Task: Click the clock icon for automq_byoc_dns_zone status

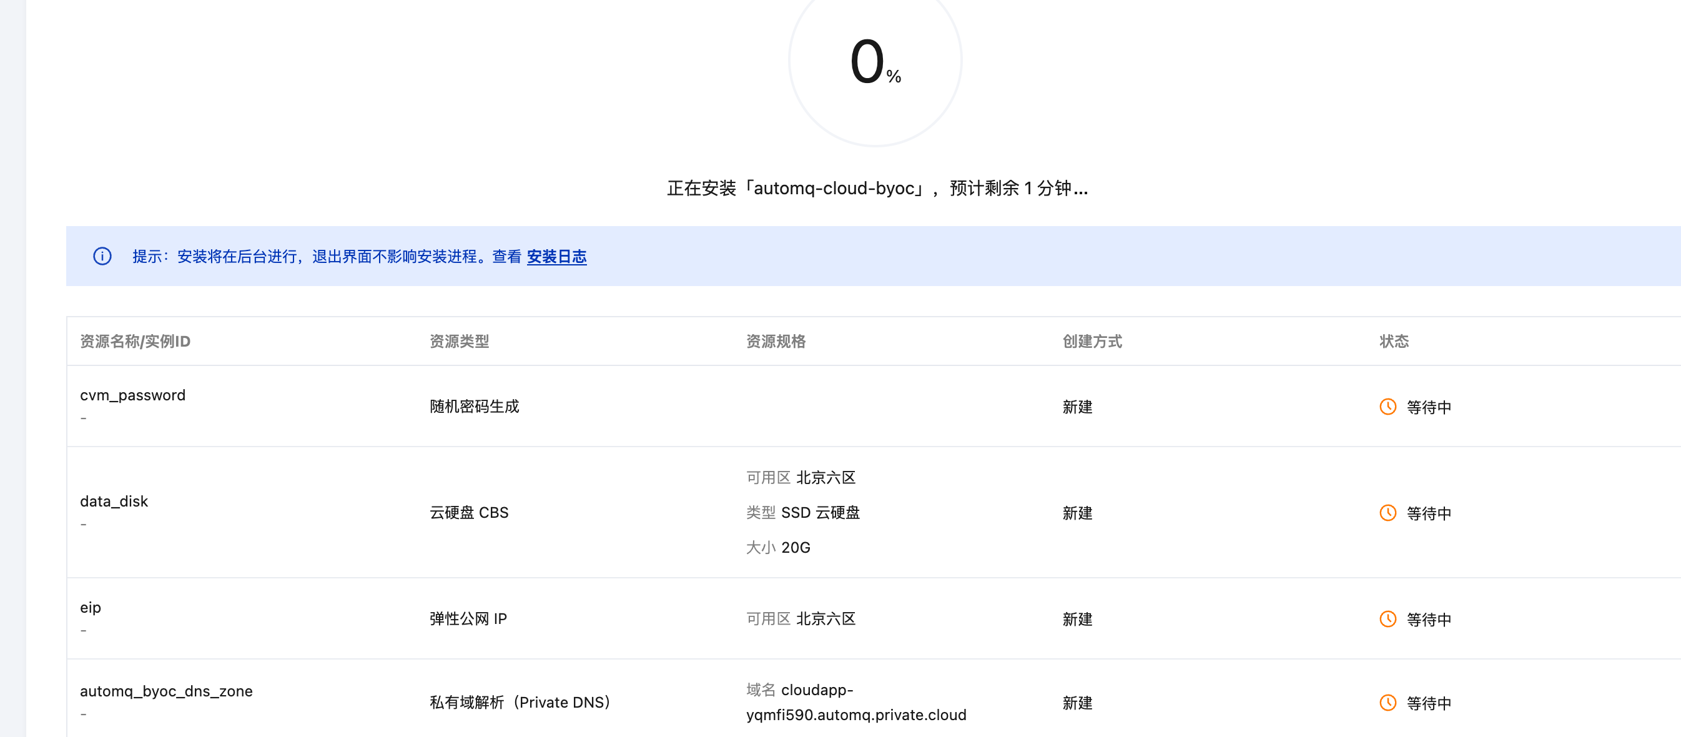Action: pyautogui.click(x=1388, y=703)
